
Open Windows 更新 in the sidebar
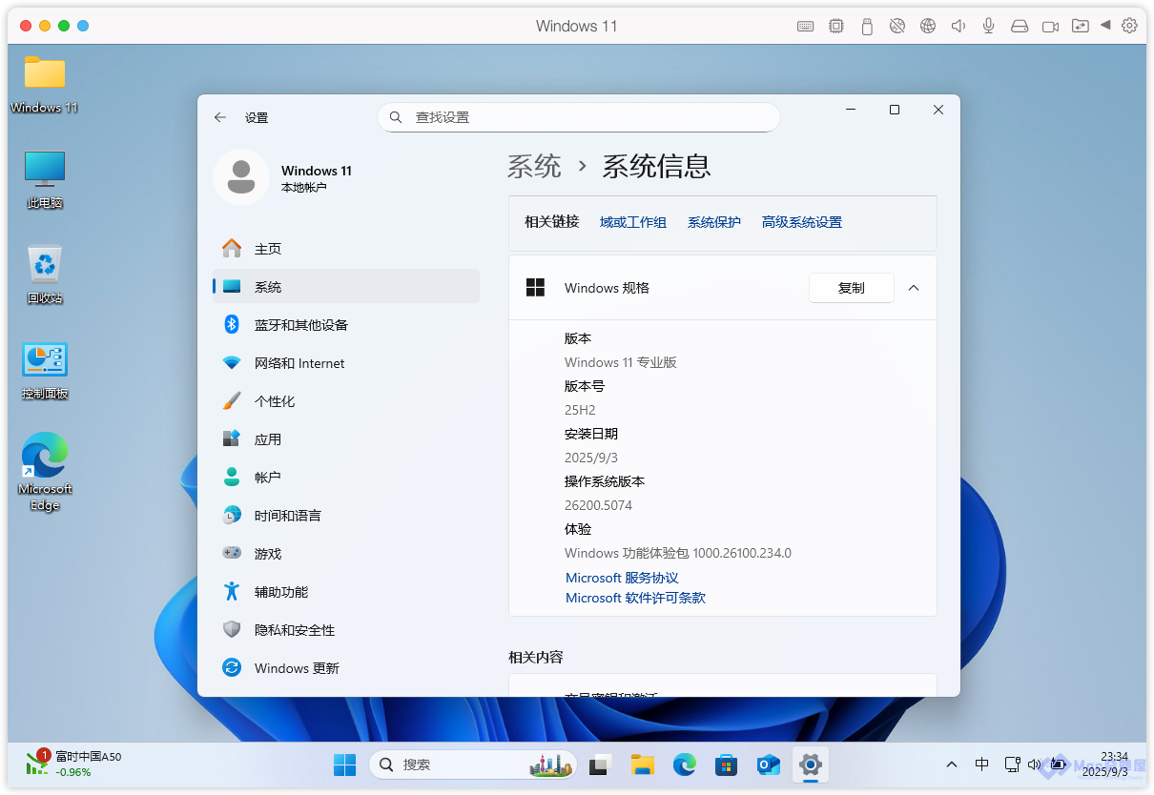346,668
